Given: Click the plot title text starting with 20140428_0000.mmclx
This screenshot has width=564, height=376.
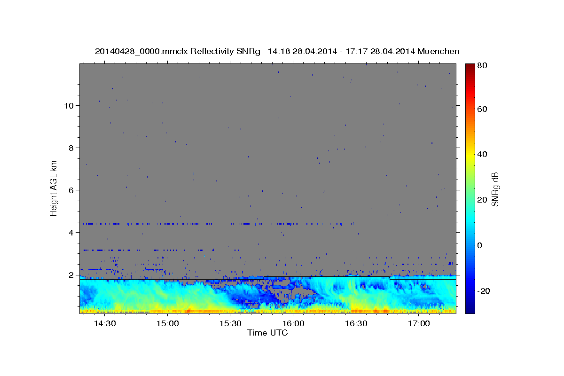Looking at the screenshot, I should click(277, 51).
